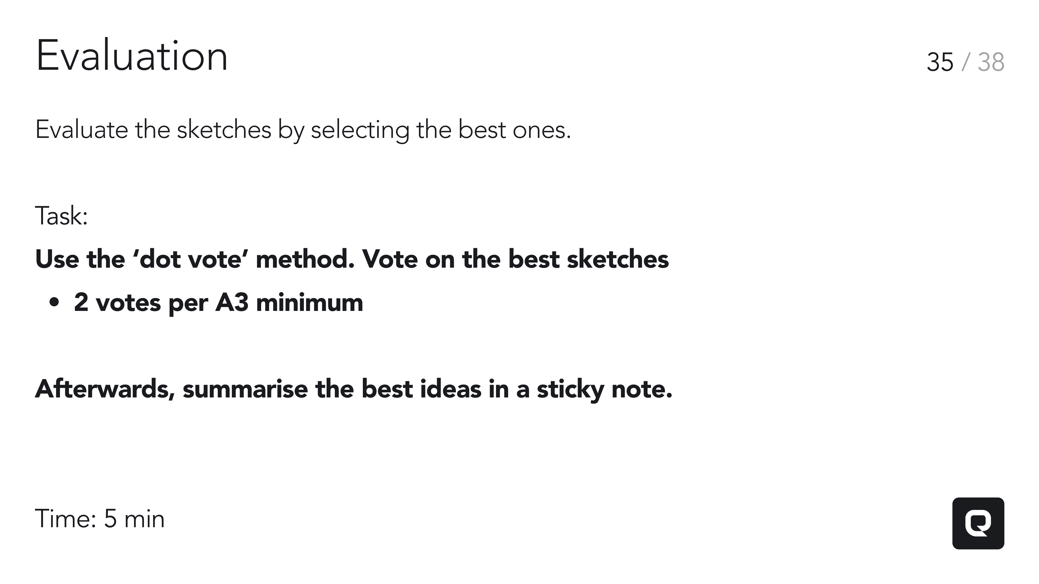Viewport: 1039px width, 584px height.
Task: Click '2 votes per A3 minimum' text
Action: pyautogui.click(x=218, y=303)
